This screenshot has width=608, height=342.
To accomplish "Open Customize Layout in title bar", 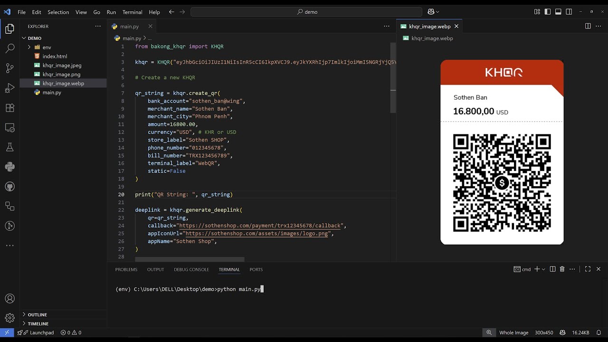I will (537, 12).
